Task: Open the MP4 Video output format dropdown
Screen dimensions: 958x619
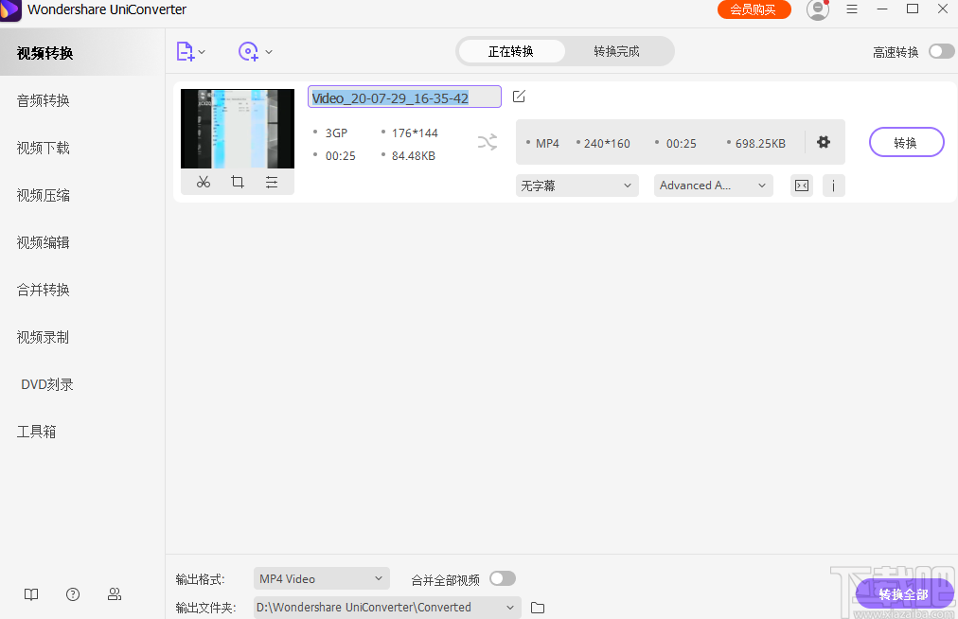Action: click(x=321, y=577)
